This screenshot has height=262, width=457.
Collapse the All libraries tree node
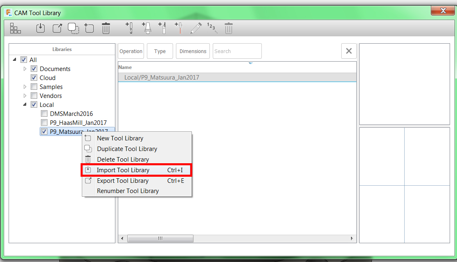(15, 59)
